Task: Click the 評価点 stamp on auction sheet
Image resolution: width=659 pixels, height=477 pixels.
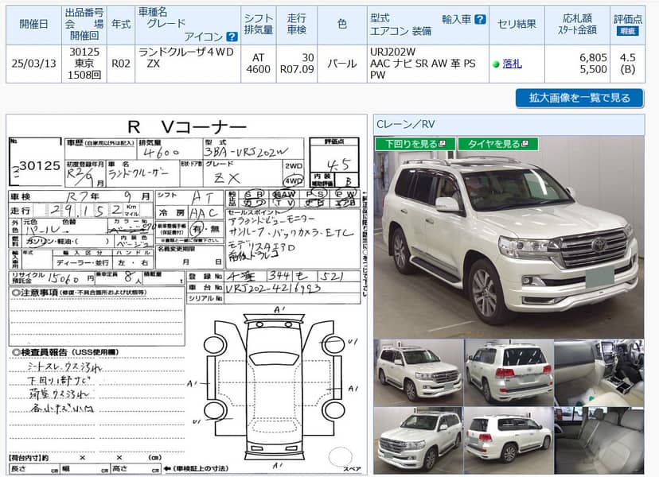Action: 337,163
